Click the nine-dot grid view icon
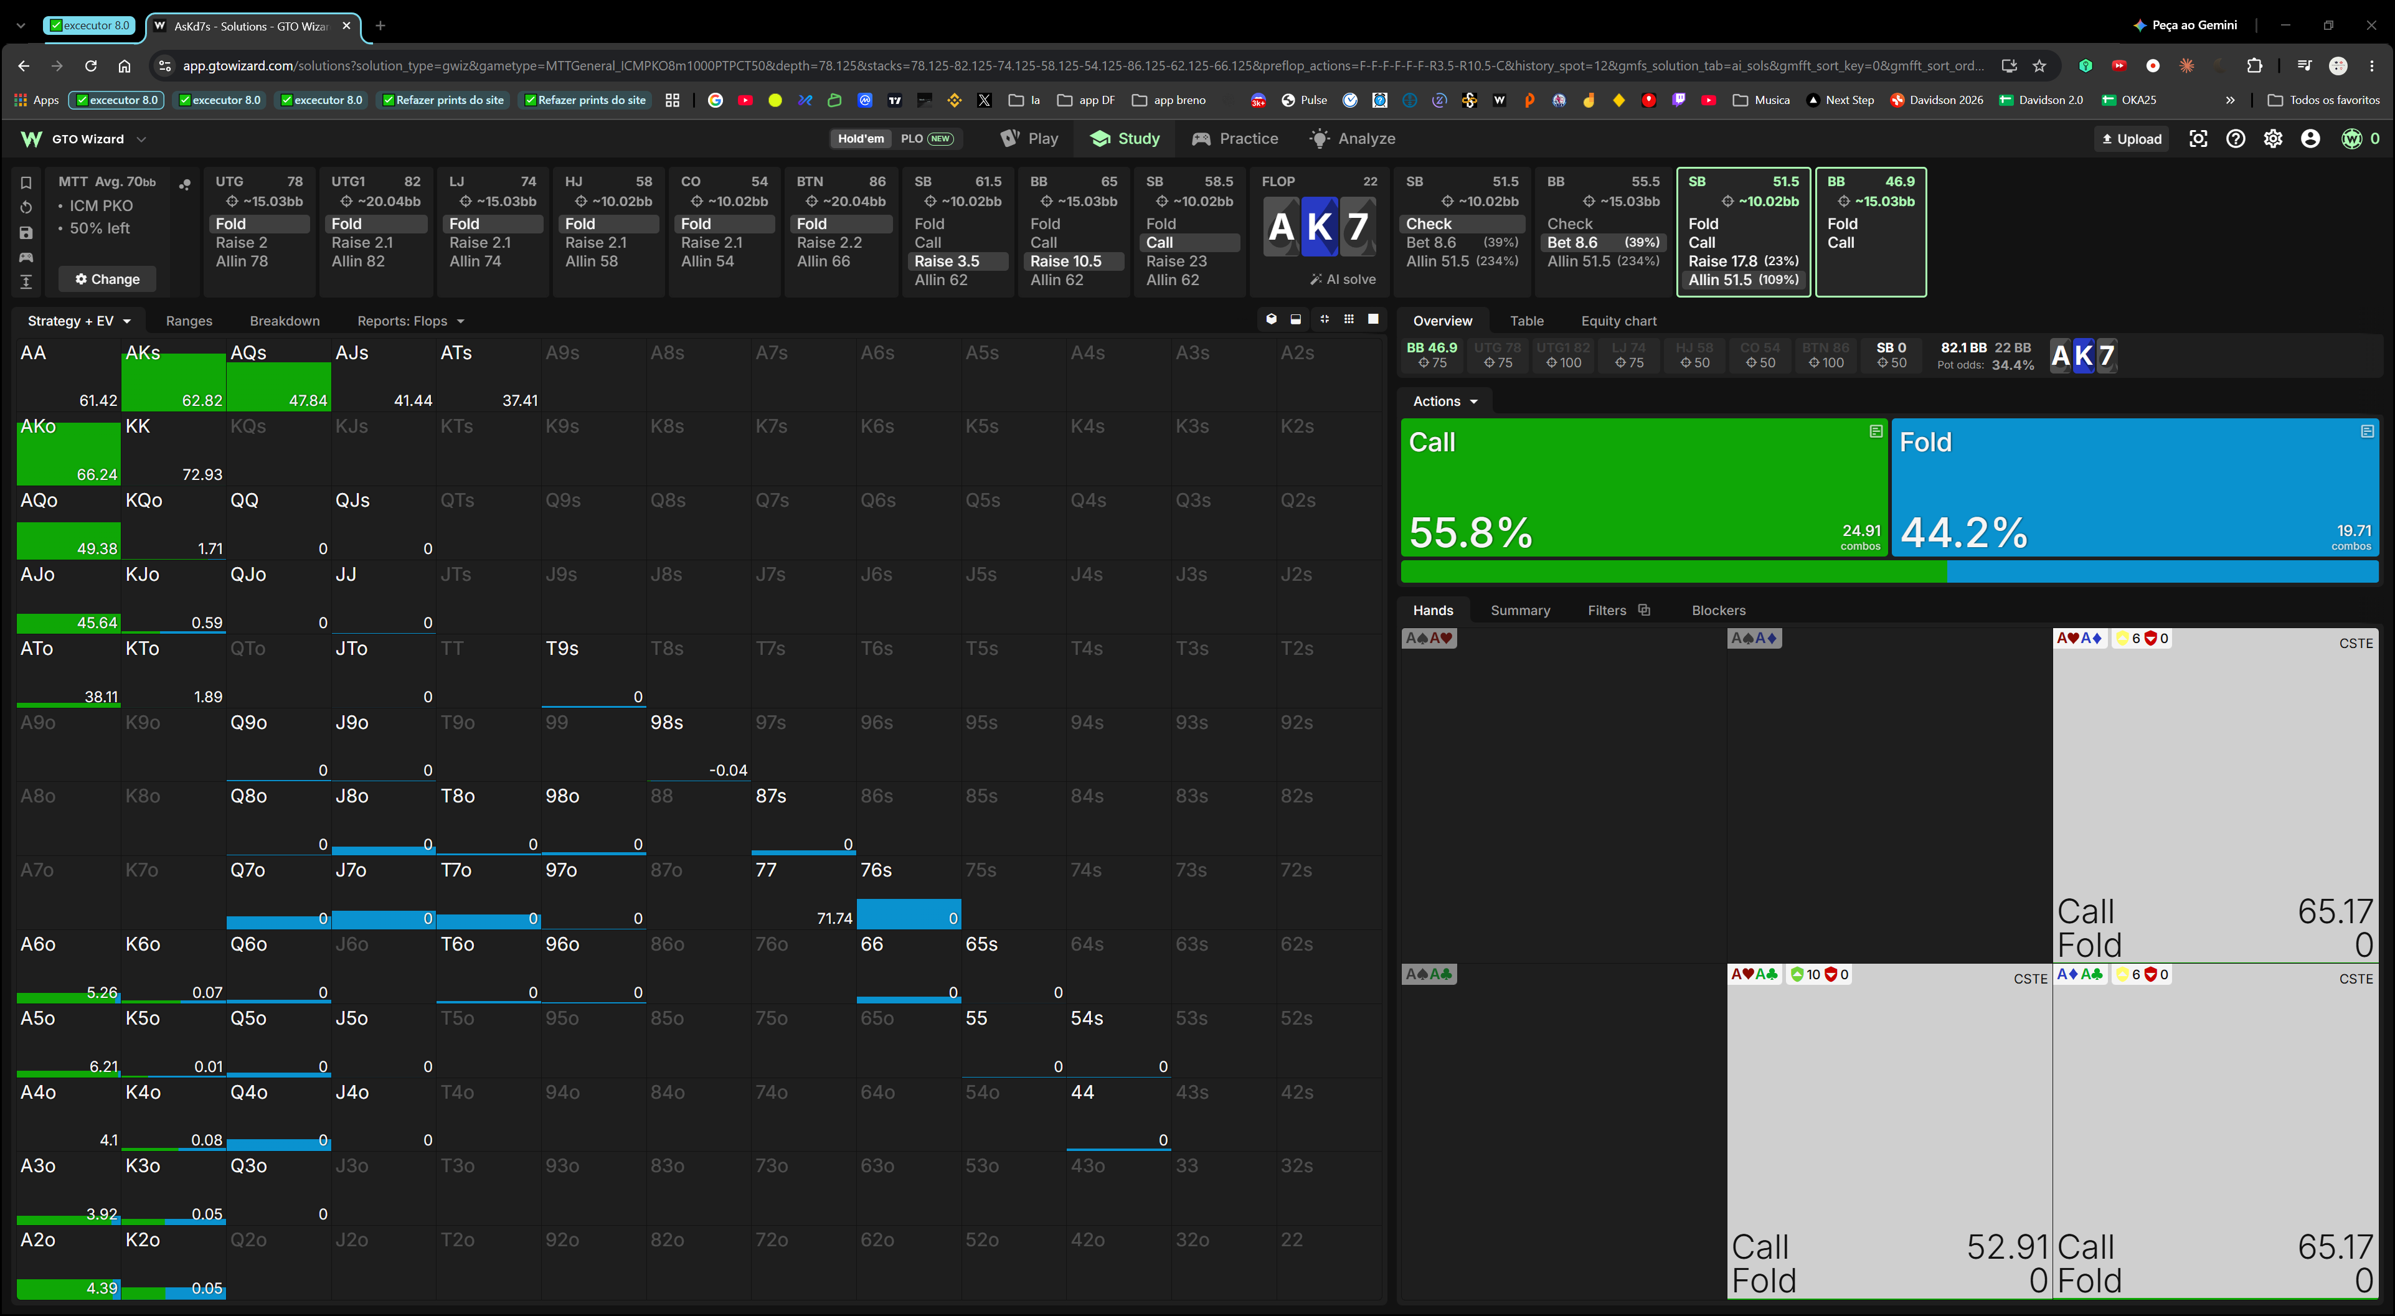The width and height of the screenshot is (2395, 1316). tap(1349, 319)
